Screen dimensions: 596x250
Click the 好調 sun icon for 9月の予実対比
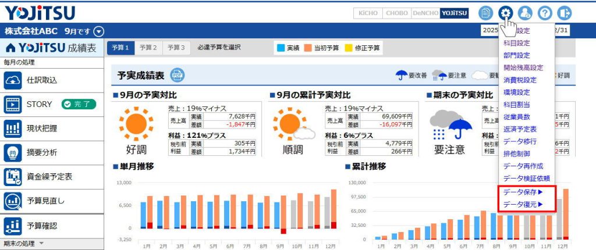click(136, 124)
